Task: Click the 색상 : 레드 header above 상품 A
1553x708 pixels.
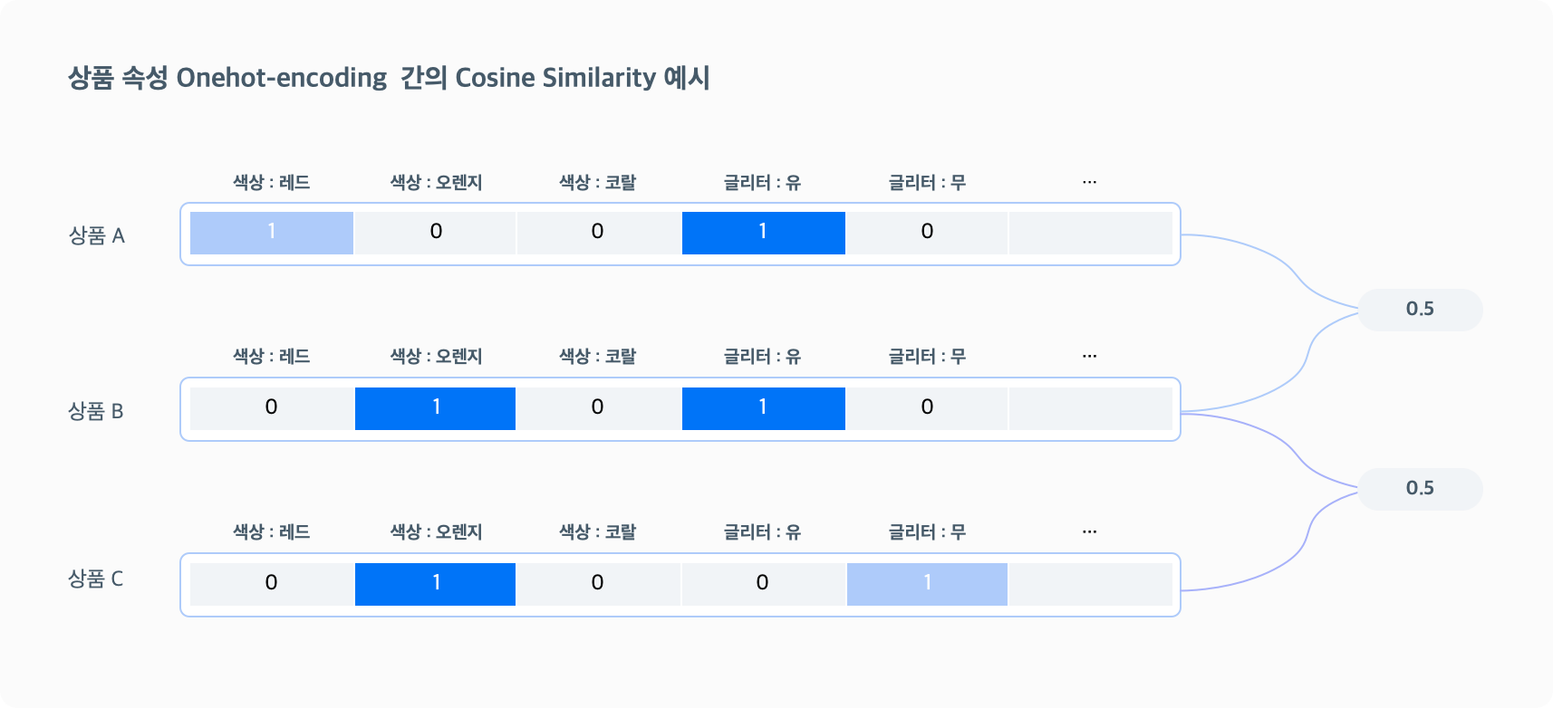Action: 272,182
